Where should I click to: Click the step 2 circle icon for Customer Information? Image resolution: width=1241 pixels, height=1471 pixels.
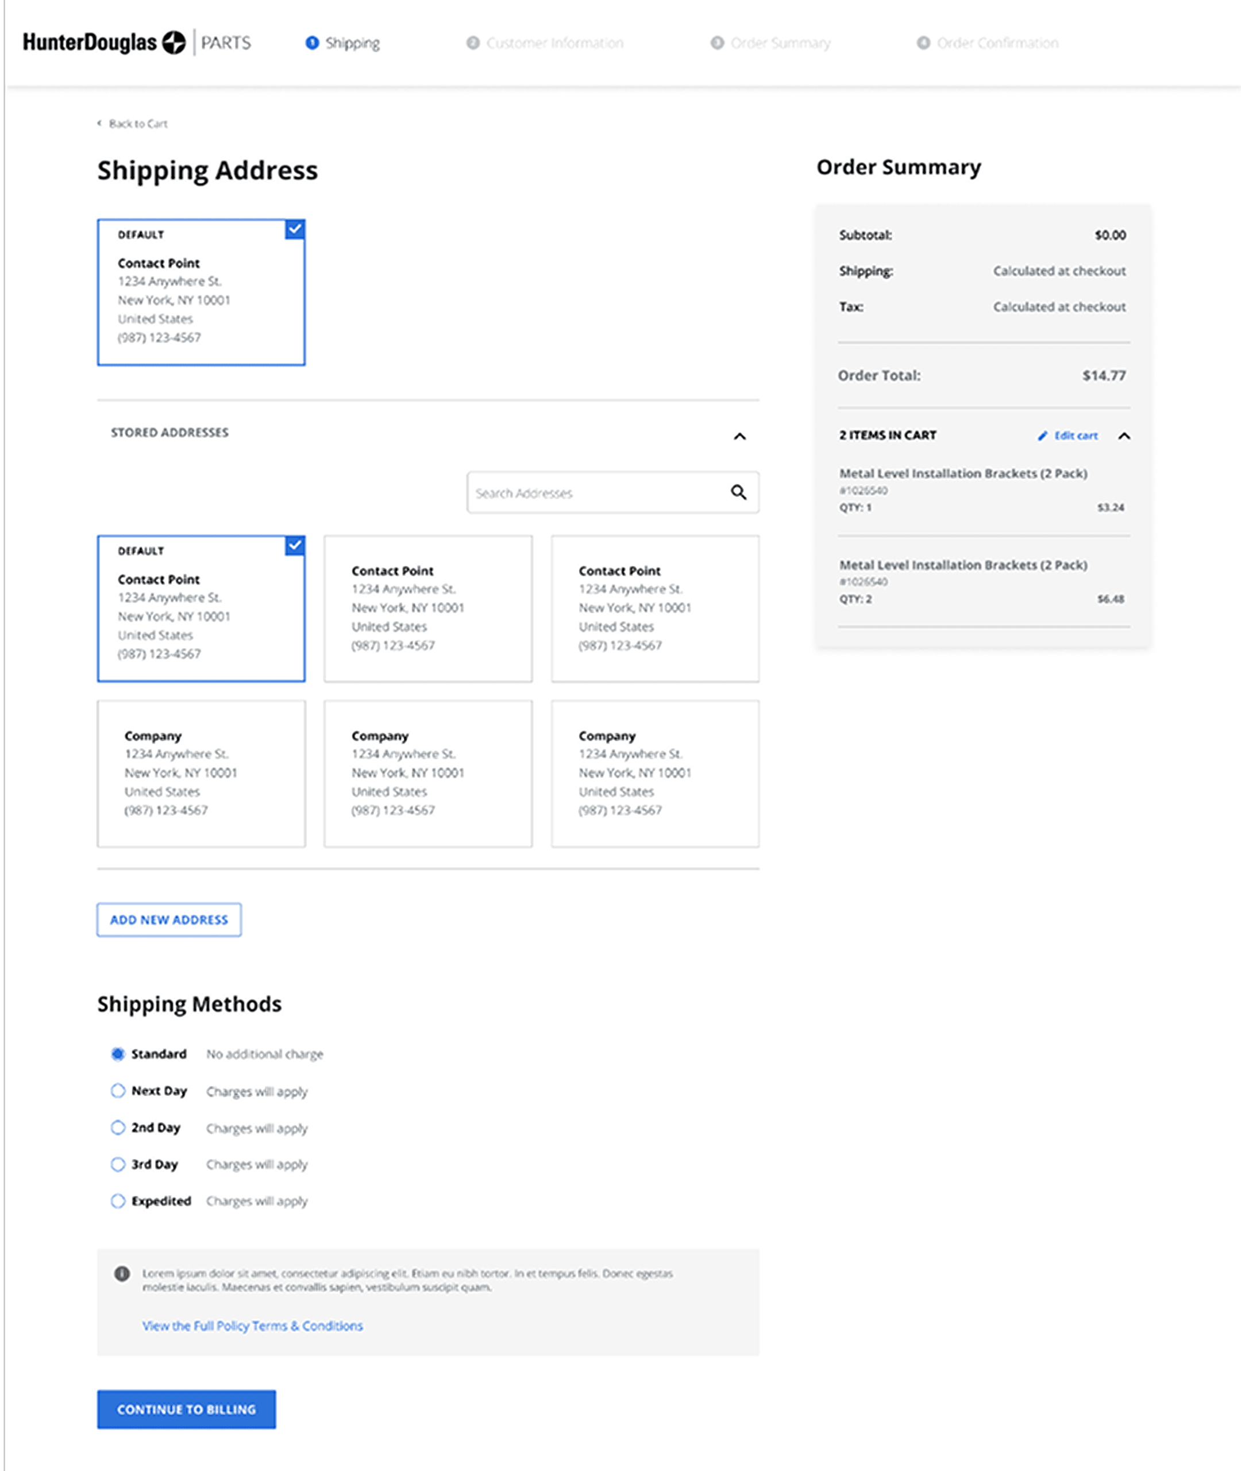(x=473, y=43)
